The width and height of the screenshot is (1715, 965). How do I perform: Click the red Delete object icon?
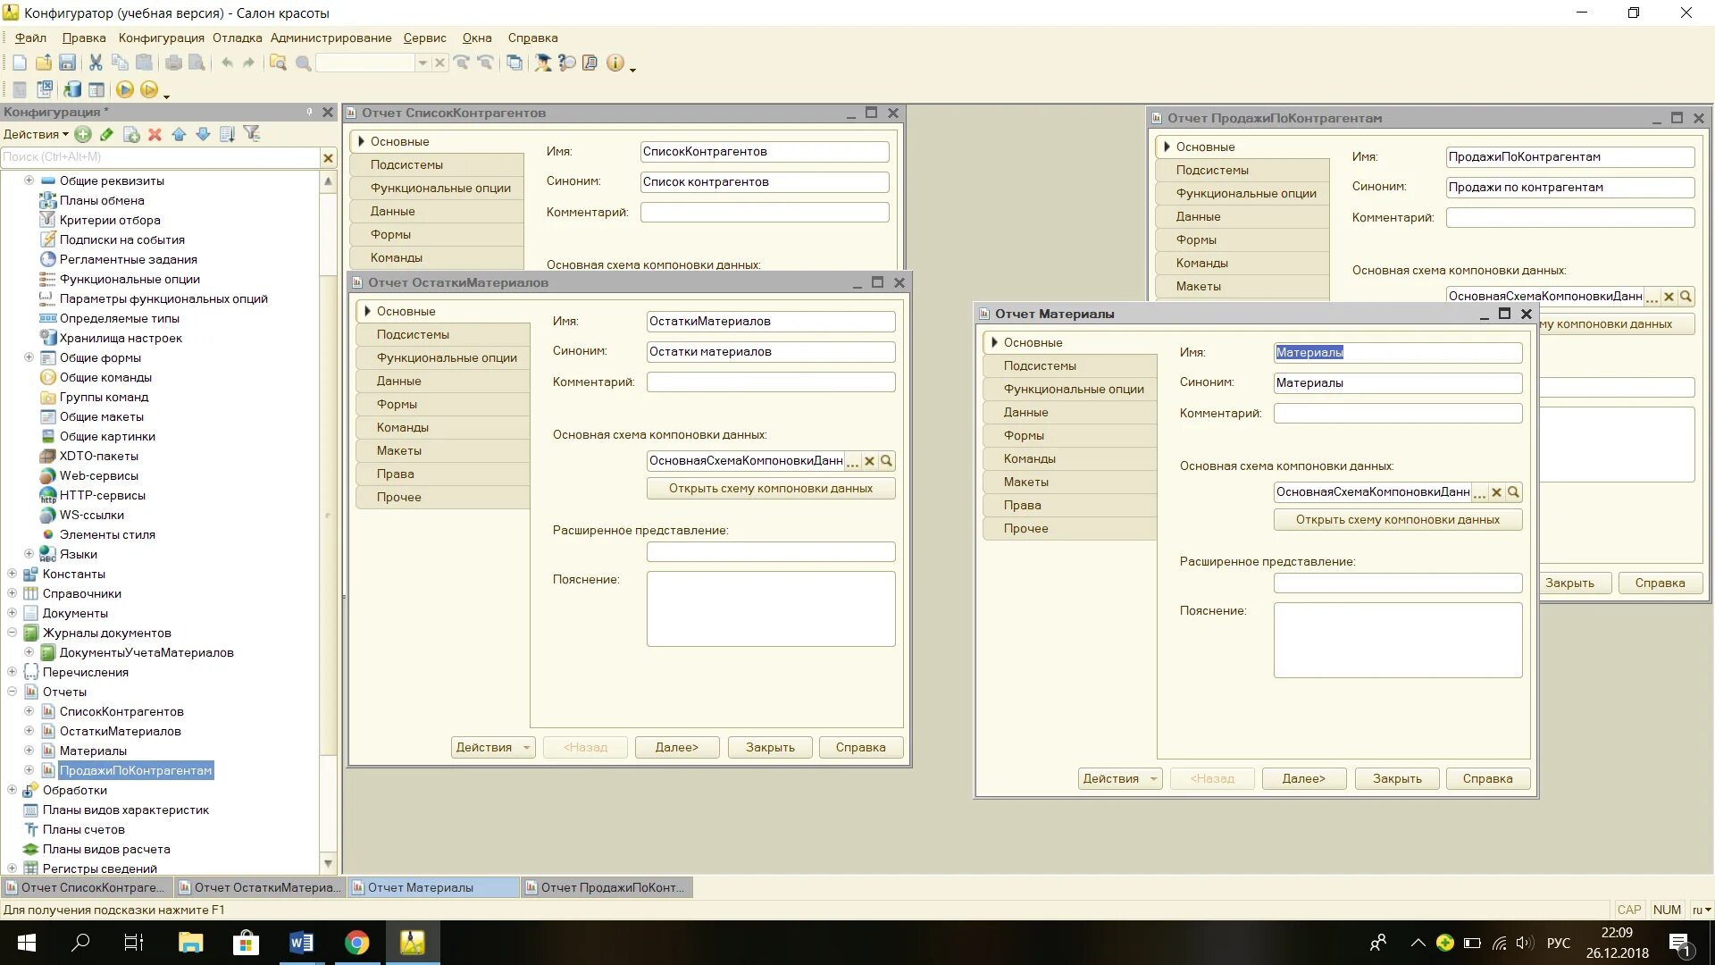[155, 134]
